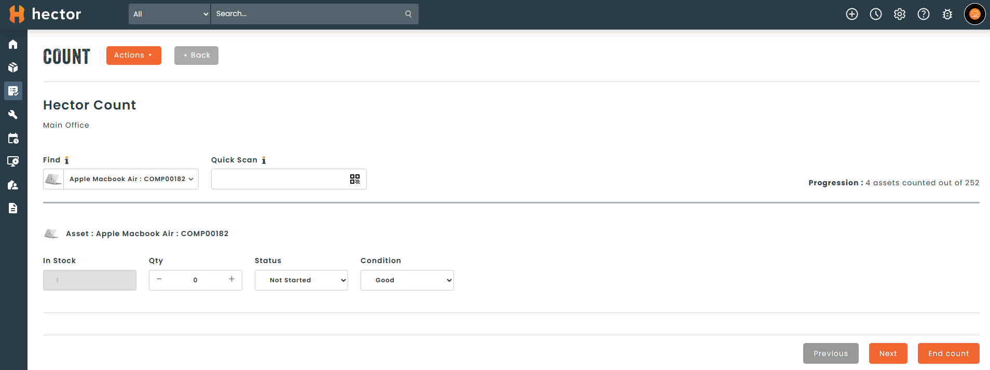Click the Qty value field

(196, 280)
